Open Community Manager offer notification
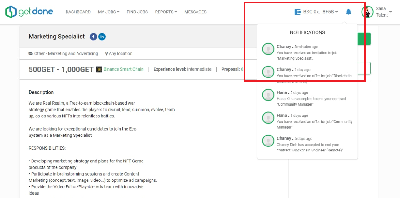This screenshot has height=198, width=400. [307, 121]
